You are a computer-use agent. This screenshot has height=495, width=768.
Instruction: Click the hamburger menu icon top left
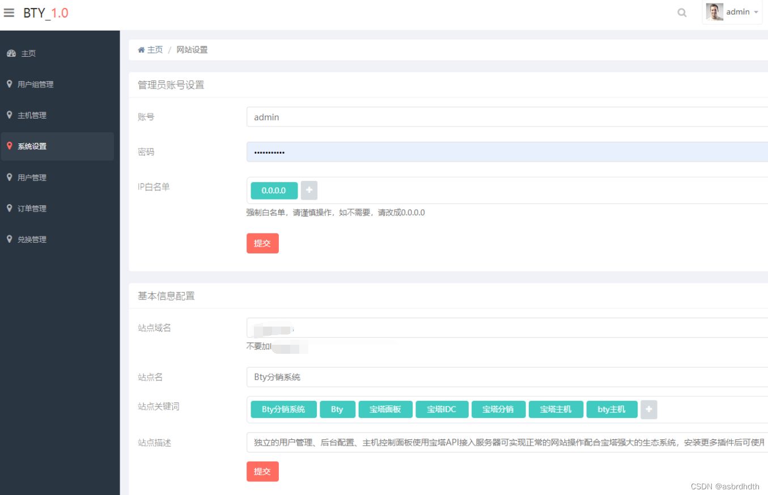(9, 12)
